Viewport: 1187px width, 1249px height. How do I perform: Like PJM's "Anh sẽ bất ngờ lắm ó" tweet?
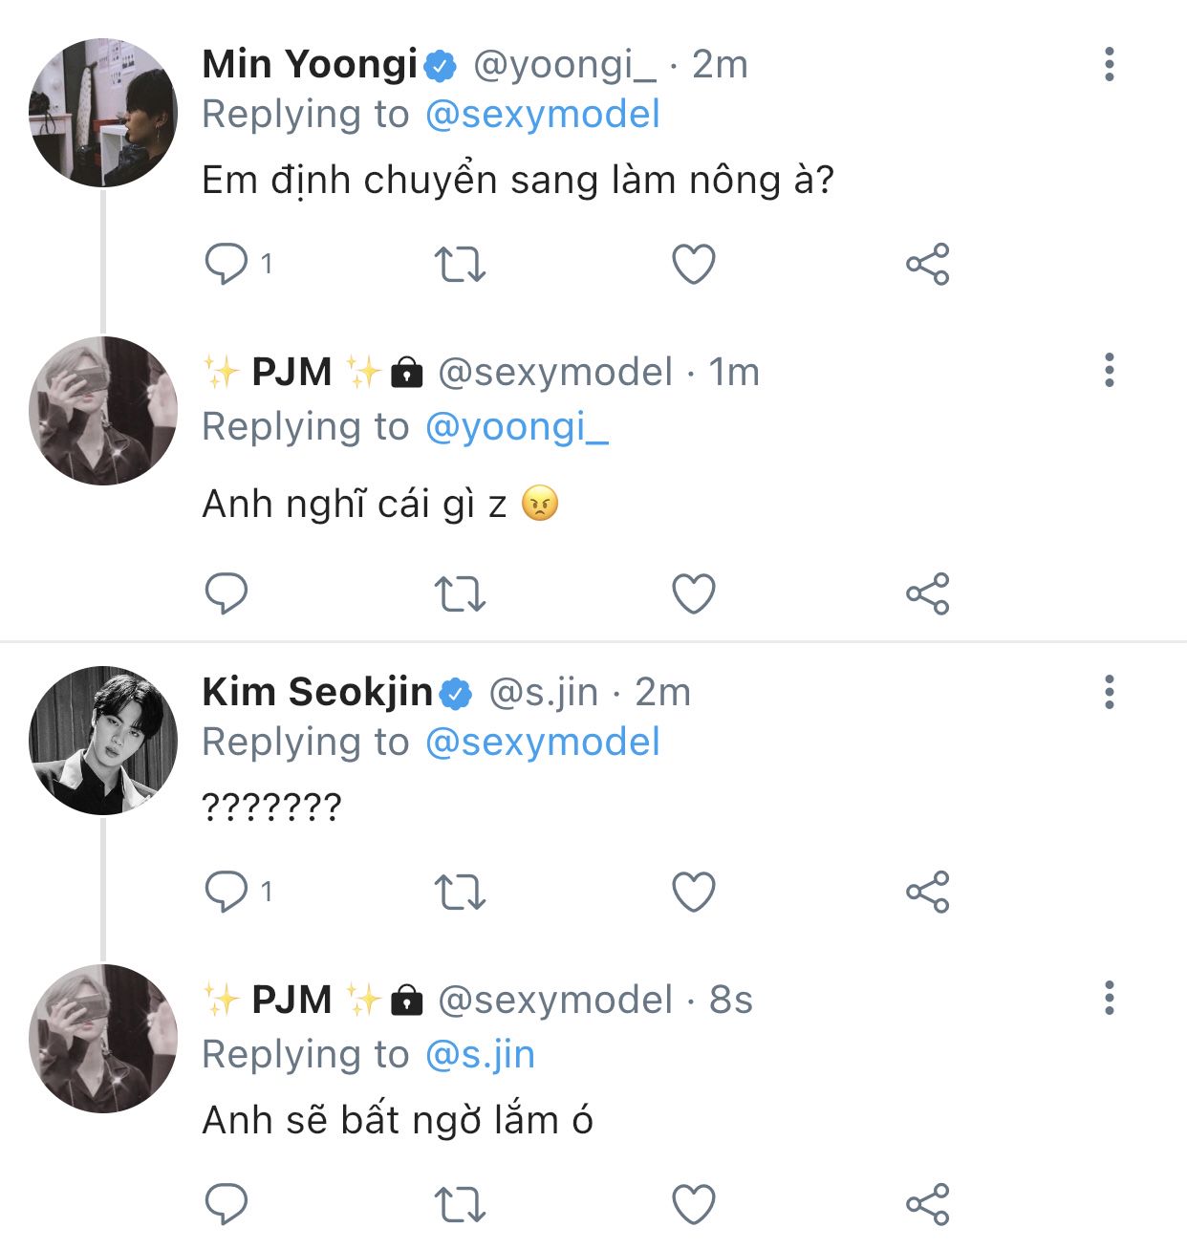coord(694,1204)
